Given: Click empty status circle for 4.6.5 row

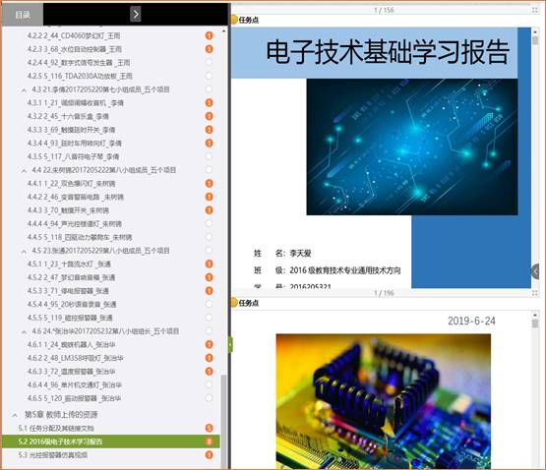Looking at the screenshot, I should [x=209, y=398].
